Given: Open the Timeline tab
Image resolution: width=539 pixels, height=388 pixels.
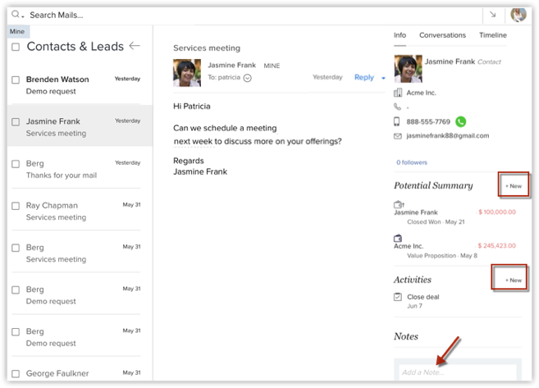Looking at the screenshot, I should coord(492,35).
